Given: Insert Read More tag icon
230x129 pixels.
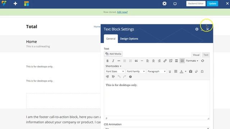Looking at the screenshot, I should [176, 61].
